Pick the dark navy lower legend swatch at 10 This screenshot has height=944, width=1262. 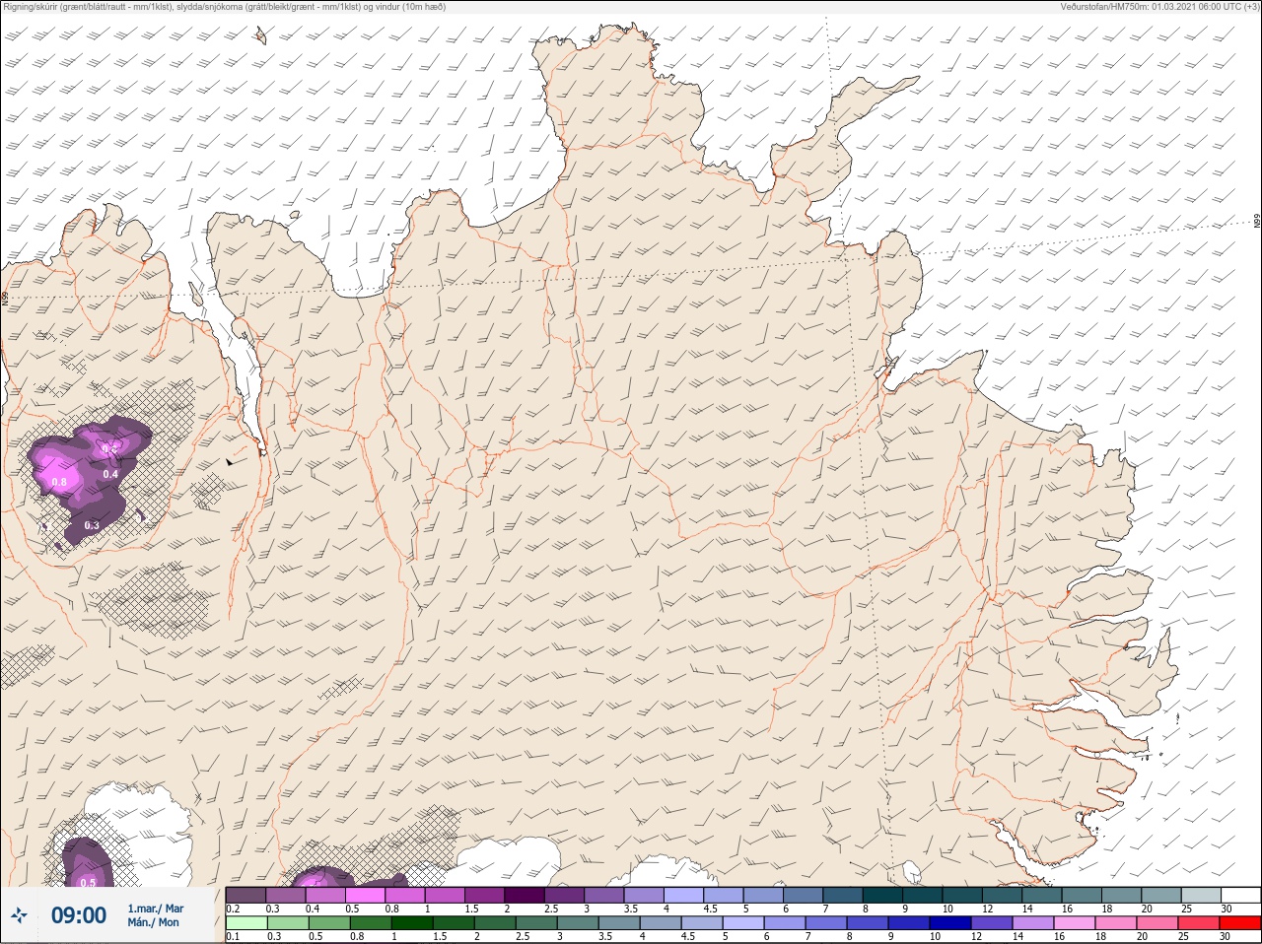[x=950, y=923]
